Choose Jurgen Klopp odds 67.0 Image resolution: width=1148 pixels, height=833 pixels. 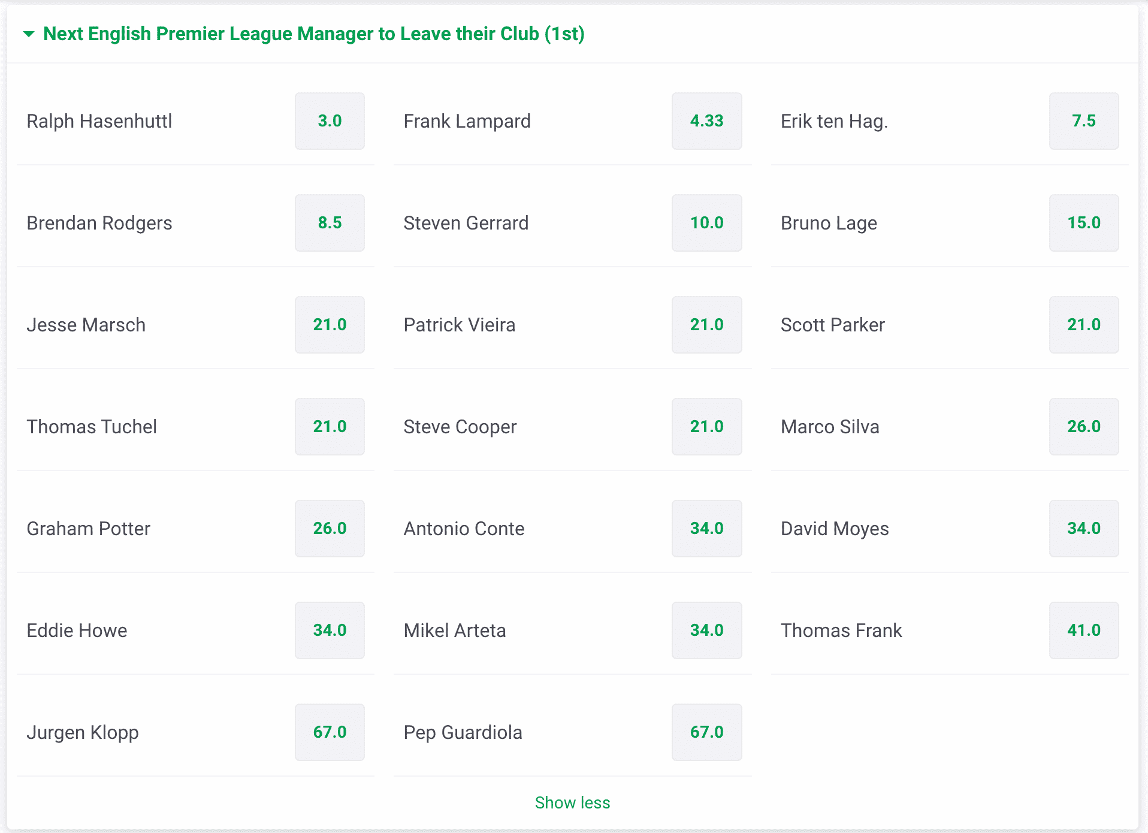[330, 732]
